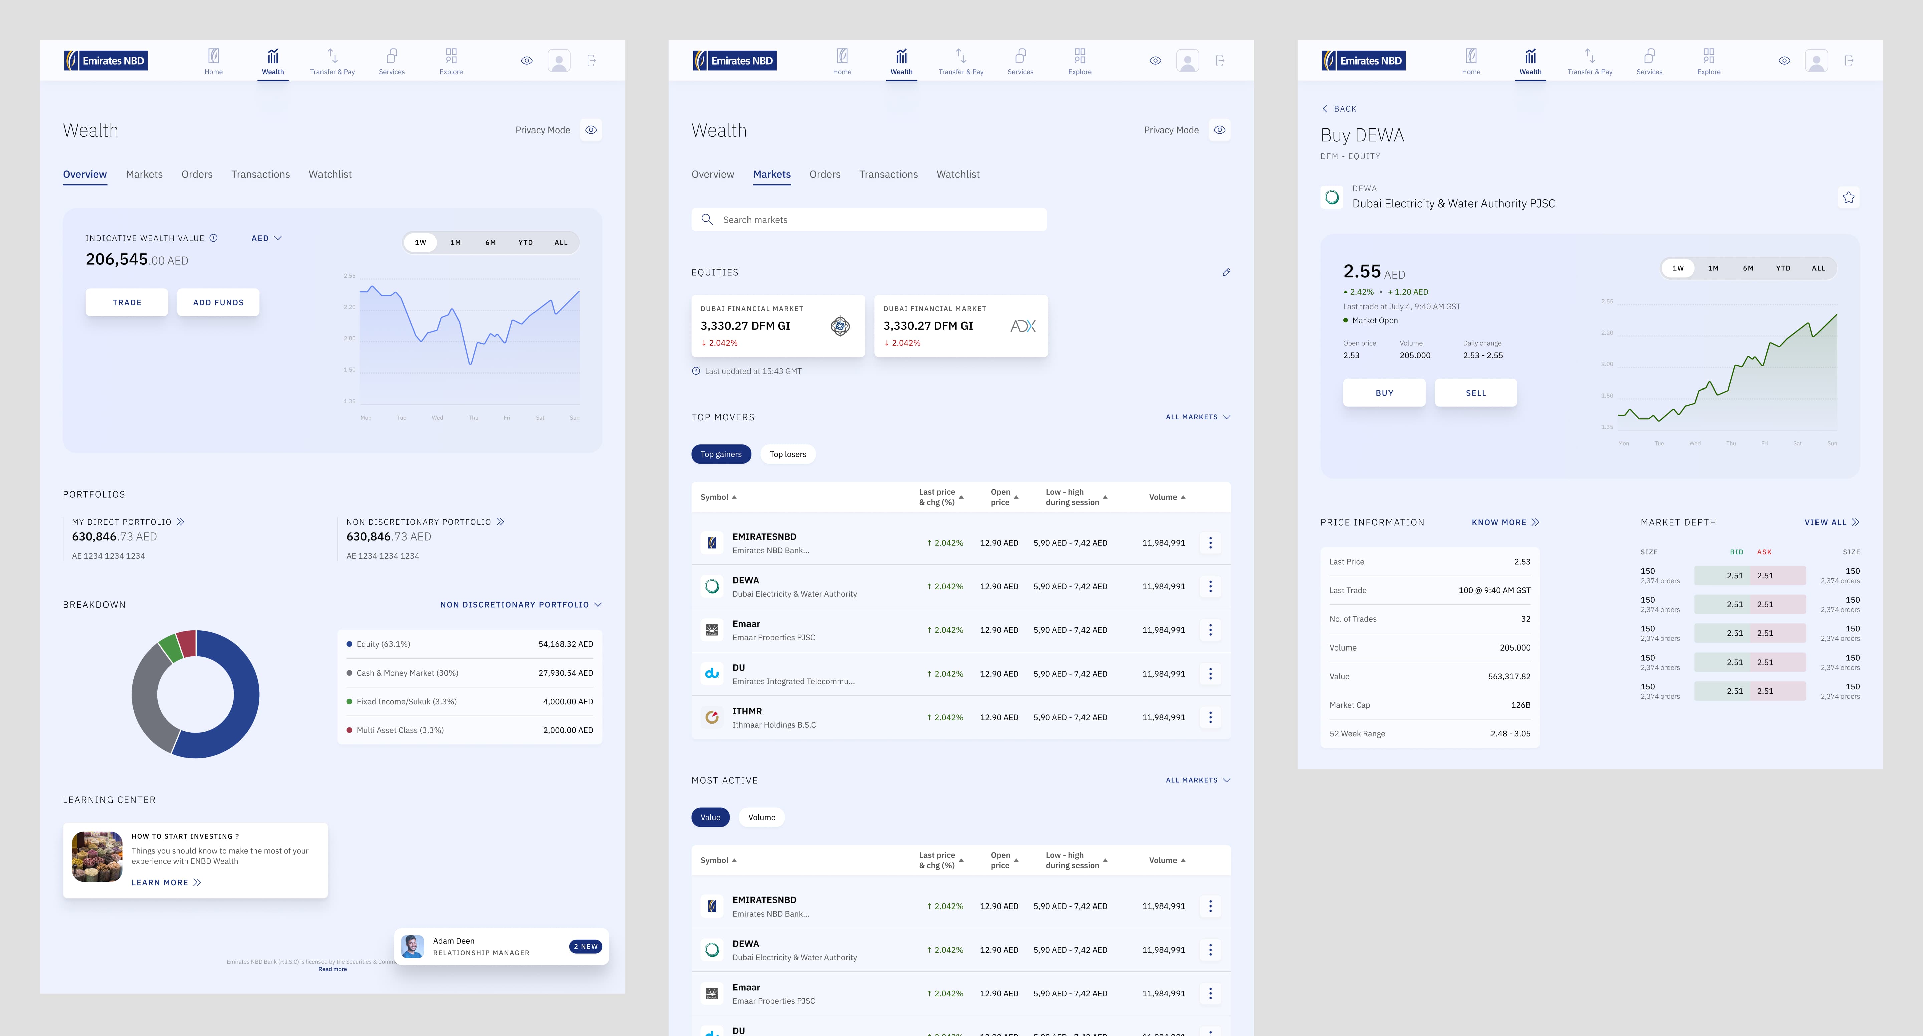Open the three-dot menu for EMIRATESNBD in Top Movers
Viewport: 1923px width, 1036px height.
coord(1210,543)
